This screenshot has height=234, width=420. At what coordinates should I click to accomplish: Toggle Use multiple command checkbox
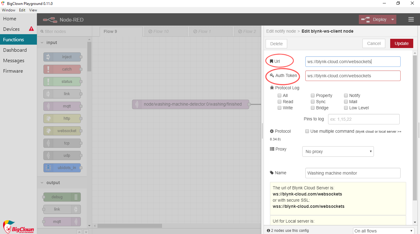(x=307, y=131)
